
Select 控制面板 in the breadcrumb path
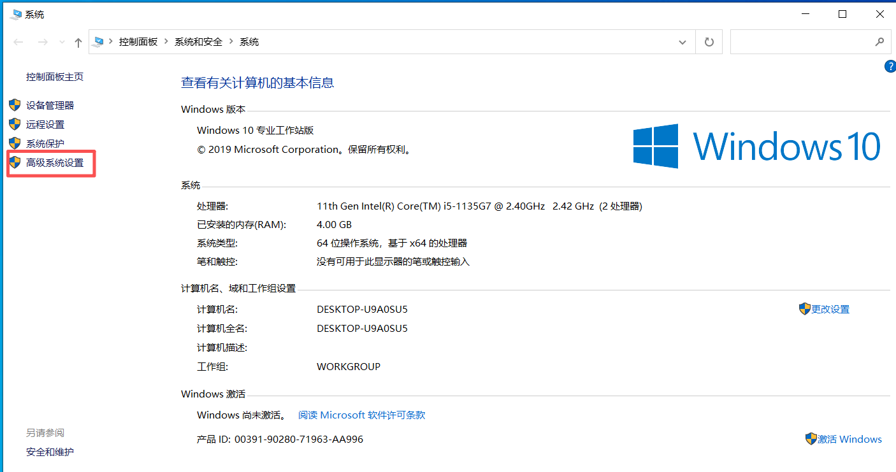point(138,42)
